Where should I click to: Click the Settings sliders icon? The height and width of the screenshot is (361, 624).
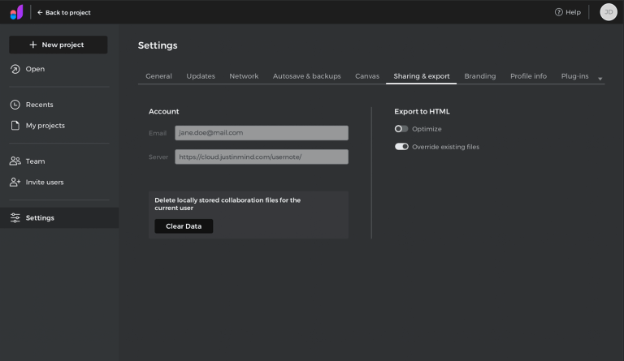coord(15,217)
